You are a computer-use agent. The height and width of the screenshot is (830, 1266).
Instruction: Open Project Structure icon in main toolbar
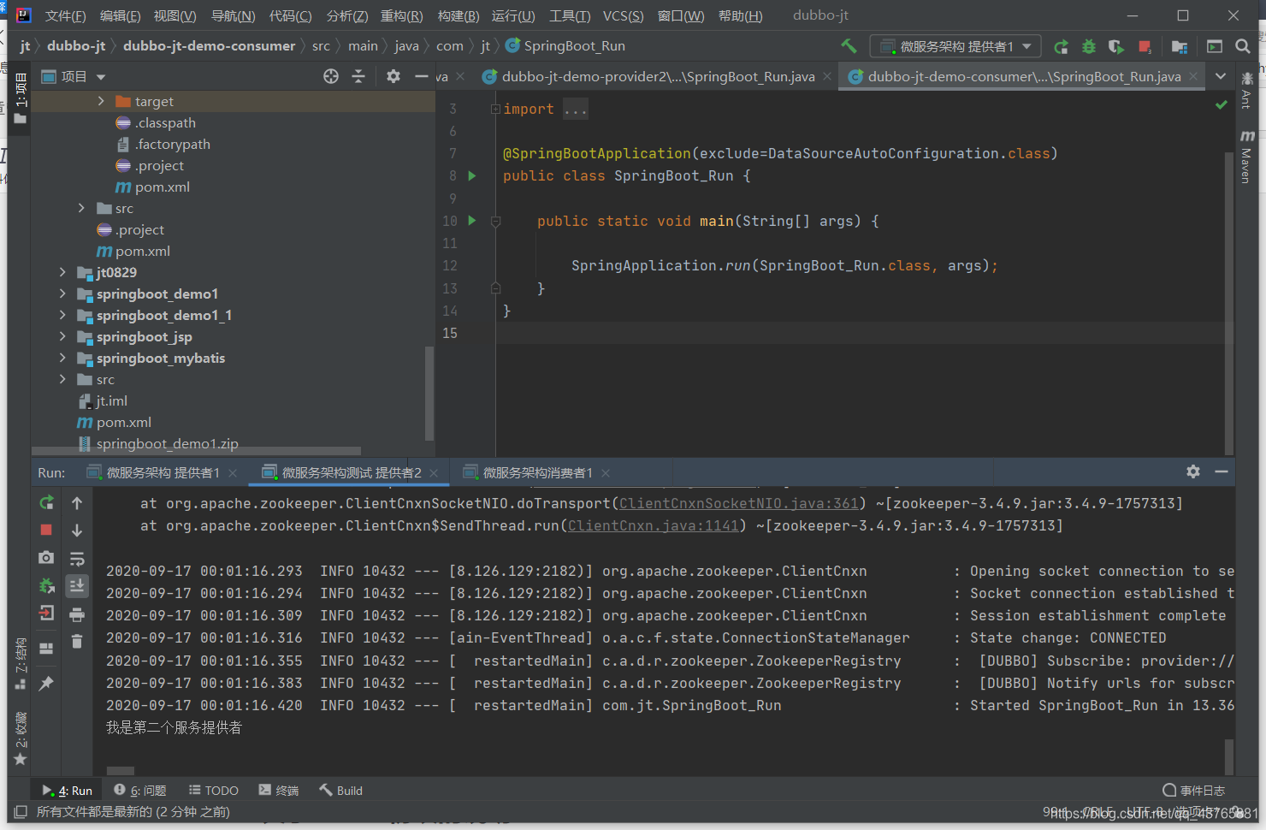pos(1180,47)
